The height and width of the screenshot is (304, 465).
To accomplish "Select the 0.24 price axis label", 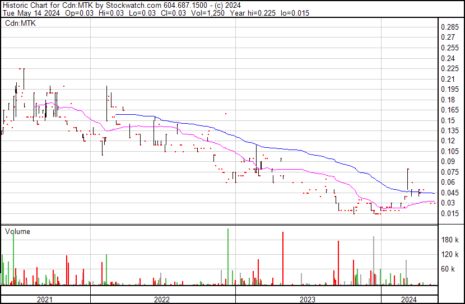I will (x=448, y=58).
